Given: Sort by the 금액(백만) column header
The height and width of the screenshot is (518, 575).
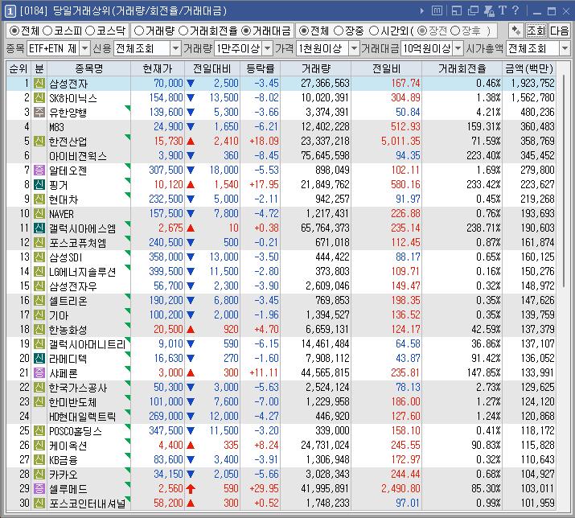Looking at the screenshot, I should point(529,68).
